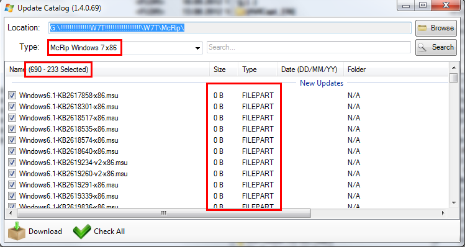The height and width of the screenshot is (247, 465).
Task: Uncheck Windows6.1-KB2619234-v2-x86.msu checkbox
Action: pos(12,163)
